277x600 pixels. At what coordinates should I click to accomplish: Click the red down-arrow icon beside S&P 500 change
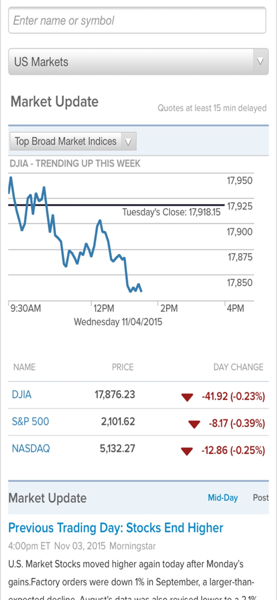coord(194,424)
